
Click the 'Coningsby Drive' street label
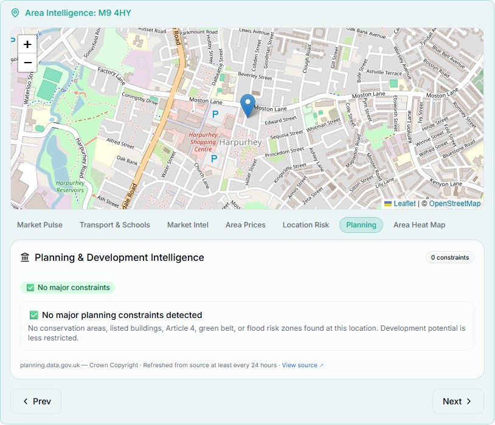point(139,99)
